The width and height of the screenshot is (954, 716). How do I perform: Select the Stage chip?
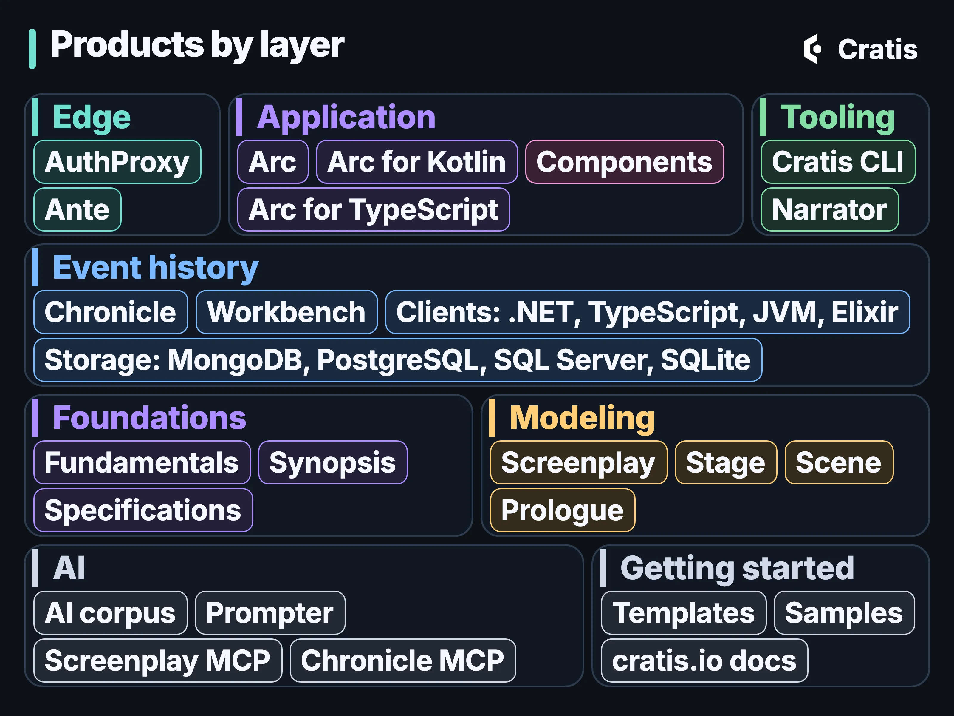pyautogui.click(x=726, y=463)
